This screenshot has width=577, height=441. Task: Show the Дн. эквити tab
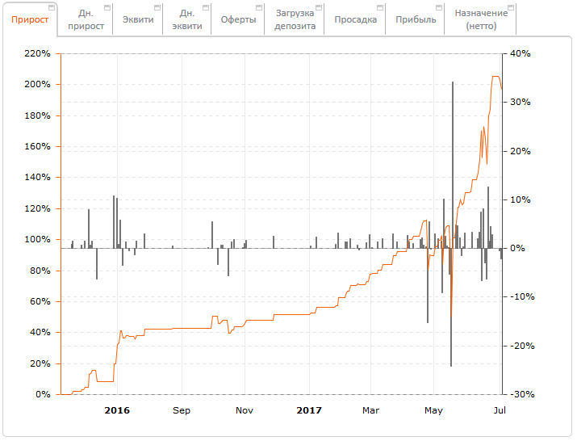187,19
